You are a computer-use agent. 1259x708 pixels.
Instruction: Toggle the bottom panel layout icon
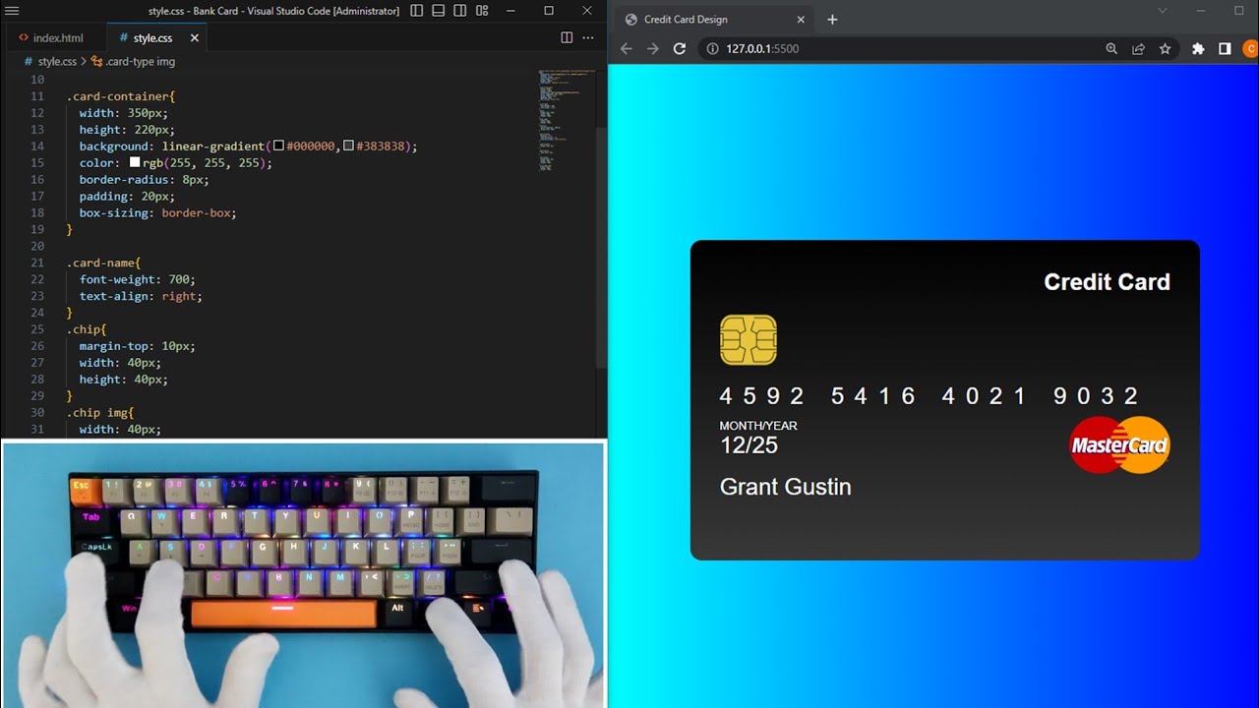[x=439, y=11]
